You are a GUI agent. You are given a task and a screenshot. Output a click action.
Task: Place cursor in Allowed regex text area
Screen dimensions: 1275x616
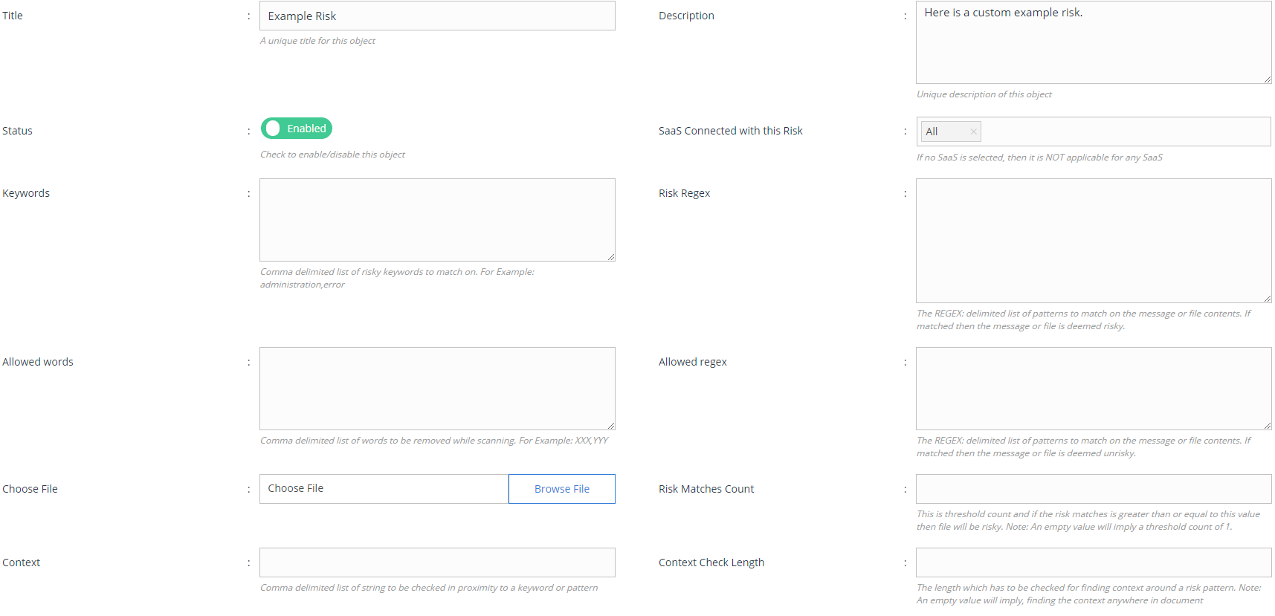pos(1093,389)
